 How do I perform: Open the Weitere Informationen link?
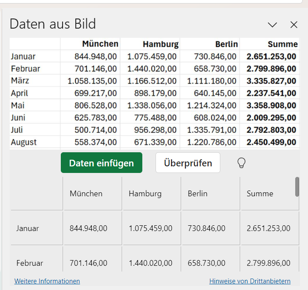(47, 281)
